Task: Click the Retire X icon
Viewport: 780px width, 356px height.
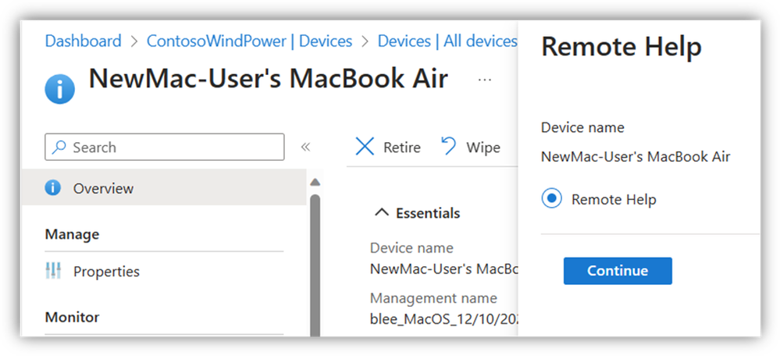Action: point(365,148)
